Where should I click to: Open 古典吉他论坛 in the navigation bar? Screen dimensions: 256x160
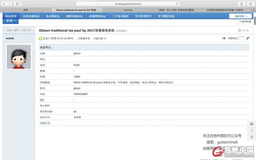31,16
